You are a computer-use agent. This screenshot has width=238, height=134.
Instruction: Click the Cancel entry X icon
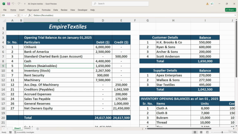point(22,15)
